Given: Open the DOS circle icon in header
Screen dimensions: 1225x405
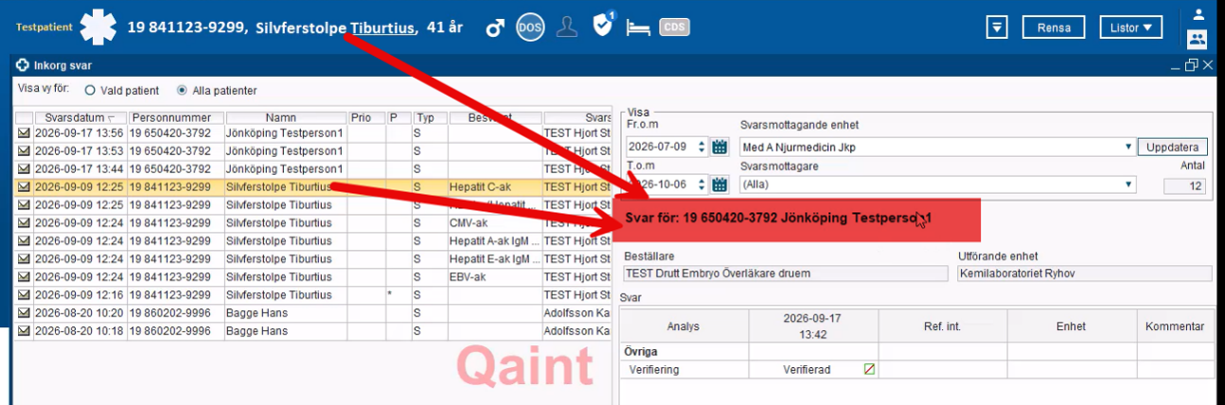Looking at the screenshot, I should pos(530,27).
